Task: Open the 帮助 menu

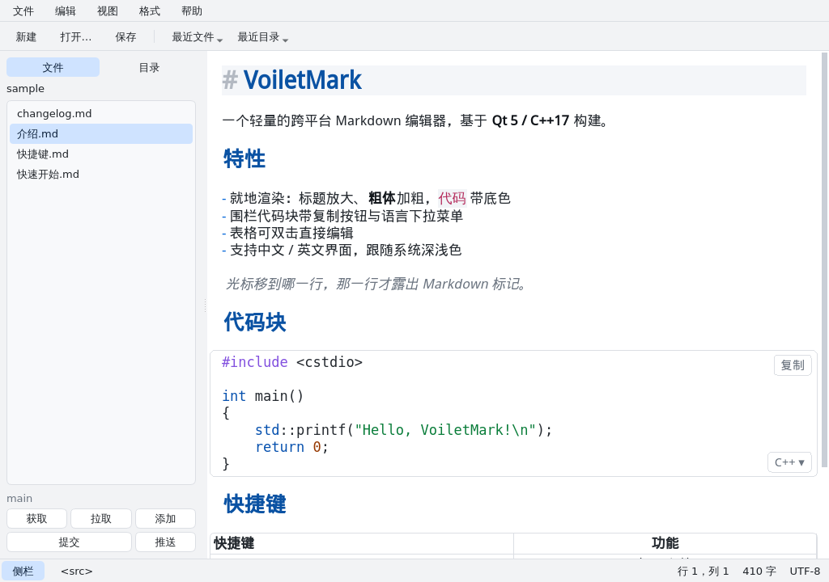Action: pyautogui.click(x=192, y=11)
